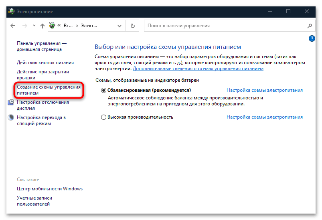Open the address bar history dropdown
The height and width of the screenshot is (220, 322).
(120, 26)
